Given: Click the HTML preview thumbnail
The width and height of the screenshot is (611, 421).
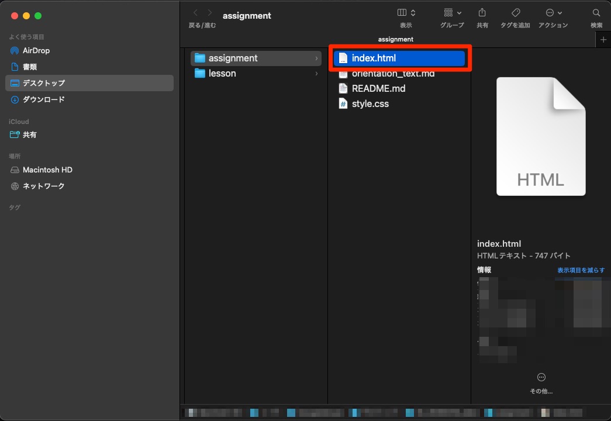Looking at the screenshot, I should point(541,136).
